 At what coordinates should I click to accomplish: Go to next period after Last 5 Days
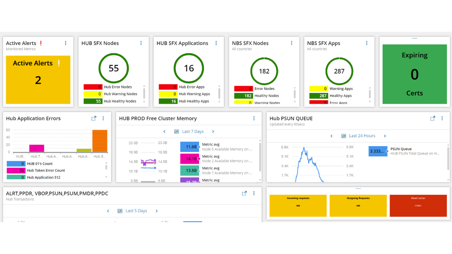click(156, 211)
